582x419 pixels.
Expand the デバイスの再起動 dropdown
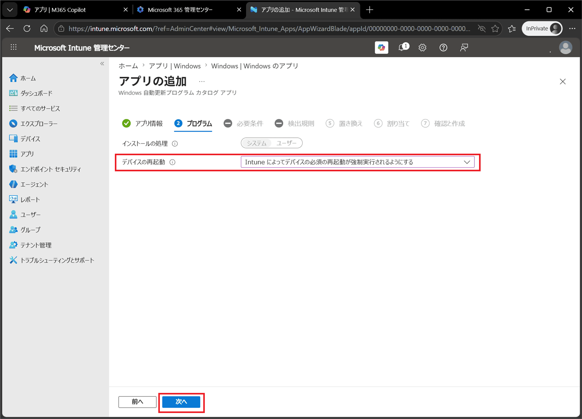click(x=357, y=162)
